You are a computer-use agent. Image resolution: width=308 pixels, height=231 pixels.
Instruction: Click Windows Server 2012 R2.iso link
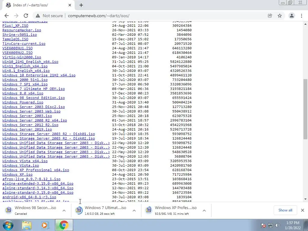coord(30,125)
